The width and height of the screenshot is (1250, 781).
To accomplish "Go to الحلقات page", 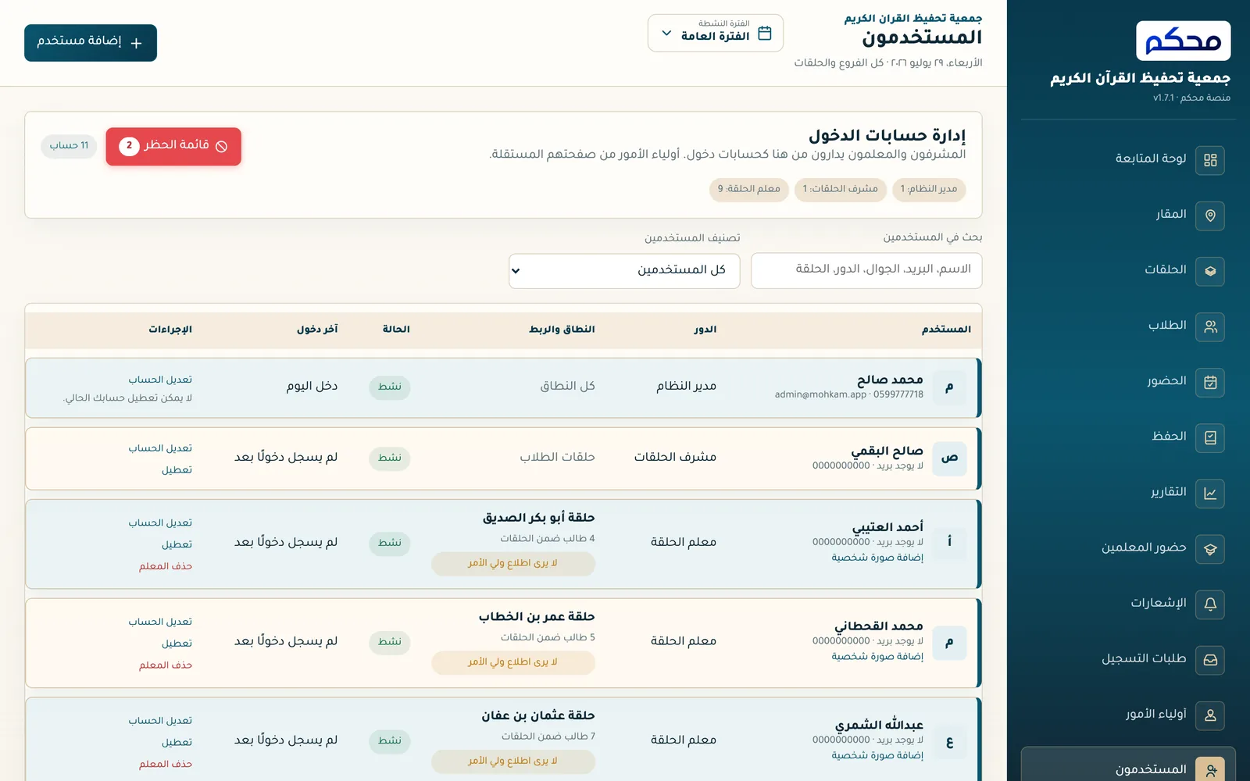I will tap(1128, 270).
